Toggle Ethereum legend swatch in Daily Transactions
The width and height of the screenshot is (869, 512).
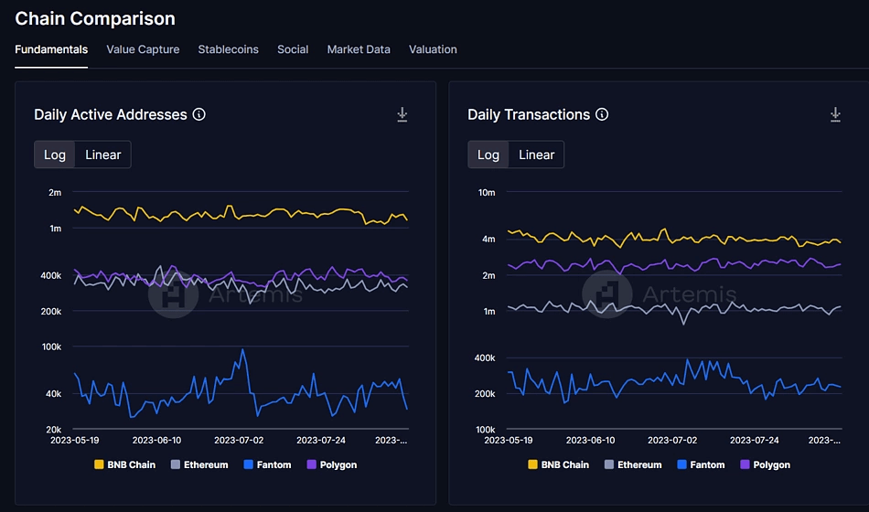tap(609, 464)
